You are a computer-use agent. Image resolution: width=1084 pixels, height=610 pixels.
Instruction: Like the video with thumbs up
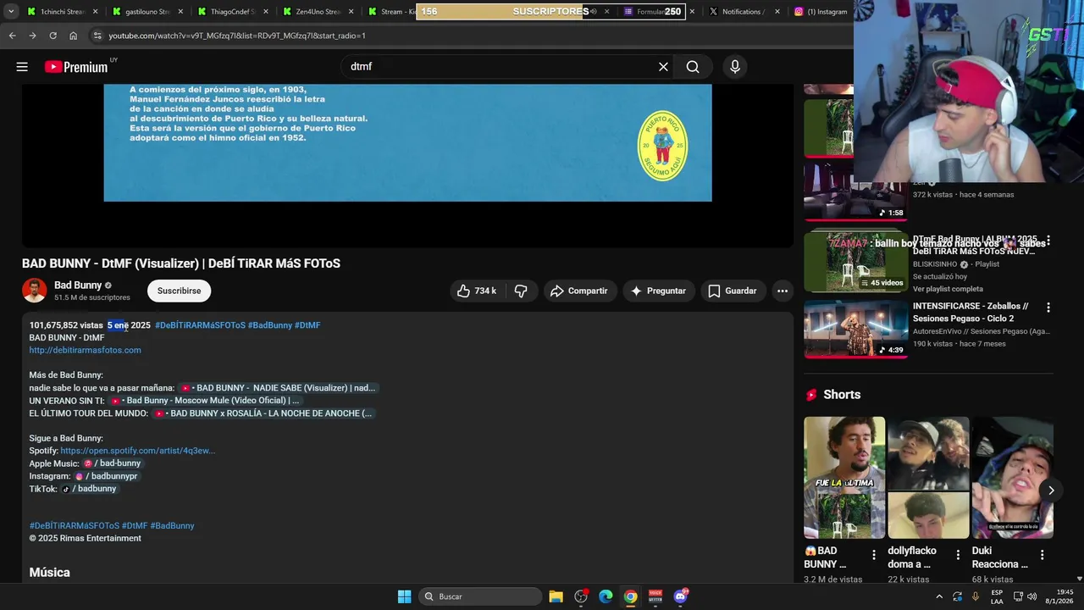(x=477, y=291)
